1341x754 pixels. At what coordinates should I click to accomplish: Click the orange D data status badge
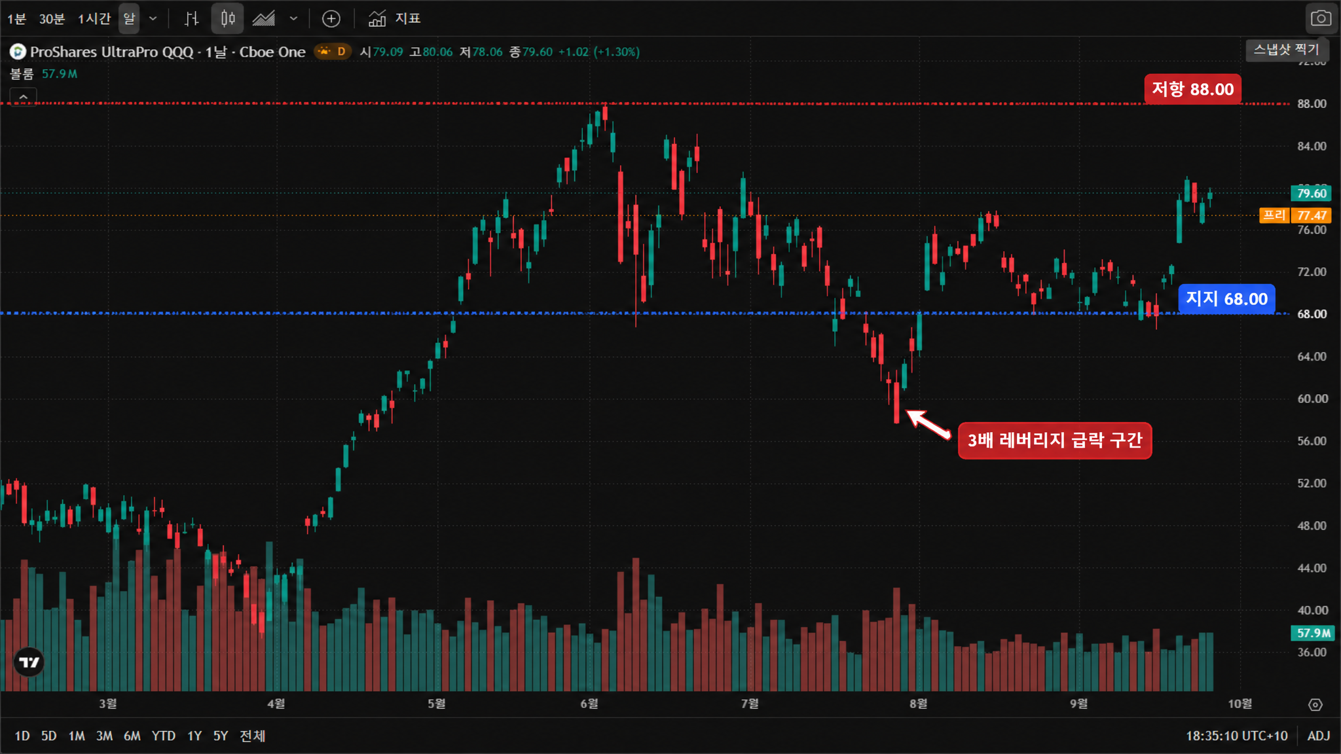click(333, 51)
